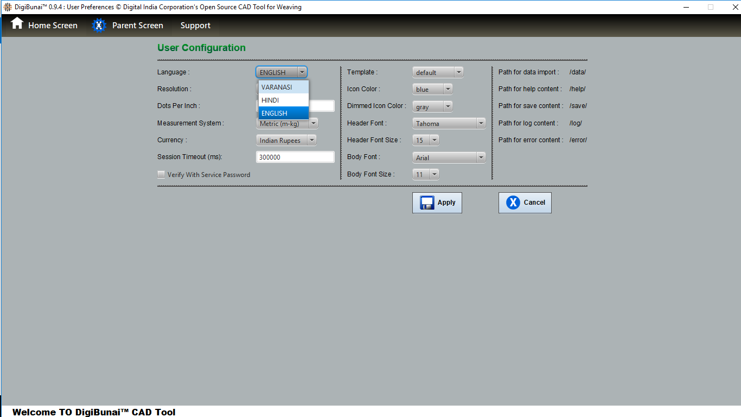Screen dimensions: 741x417
Task: Choose HINDI in the language dropdown
Action: coord(283,100)
